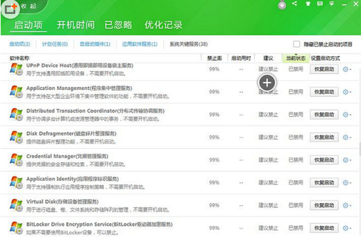Click the Virtual Disk service icon
Viewport: 361px width, 237px height.
coord(16,205)
